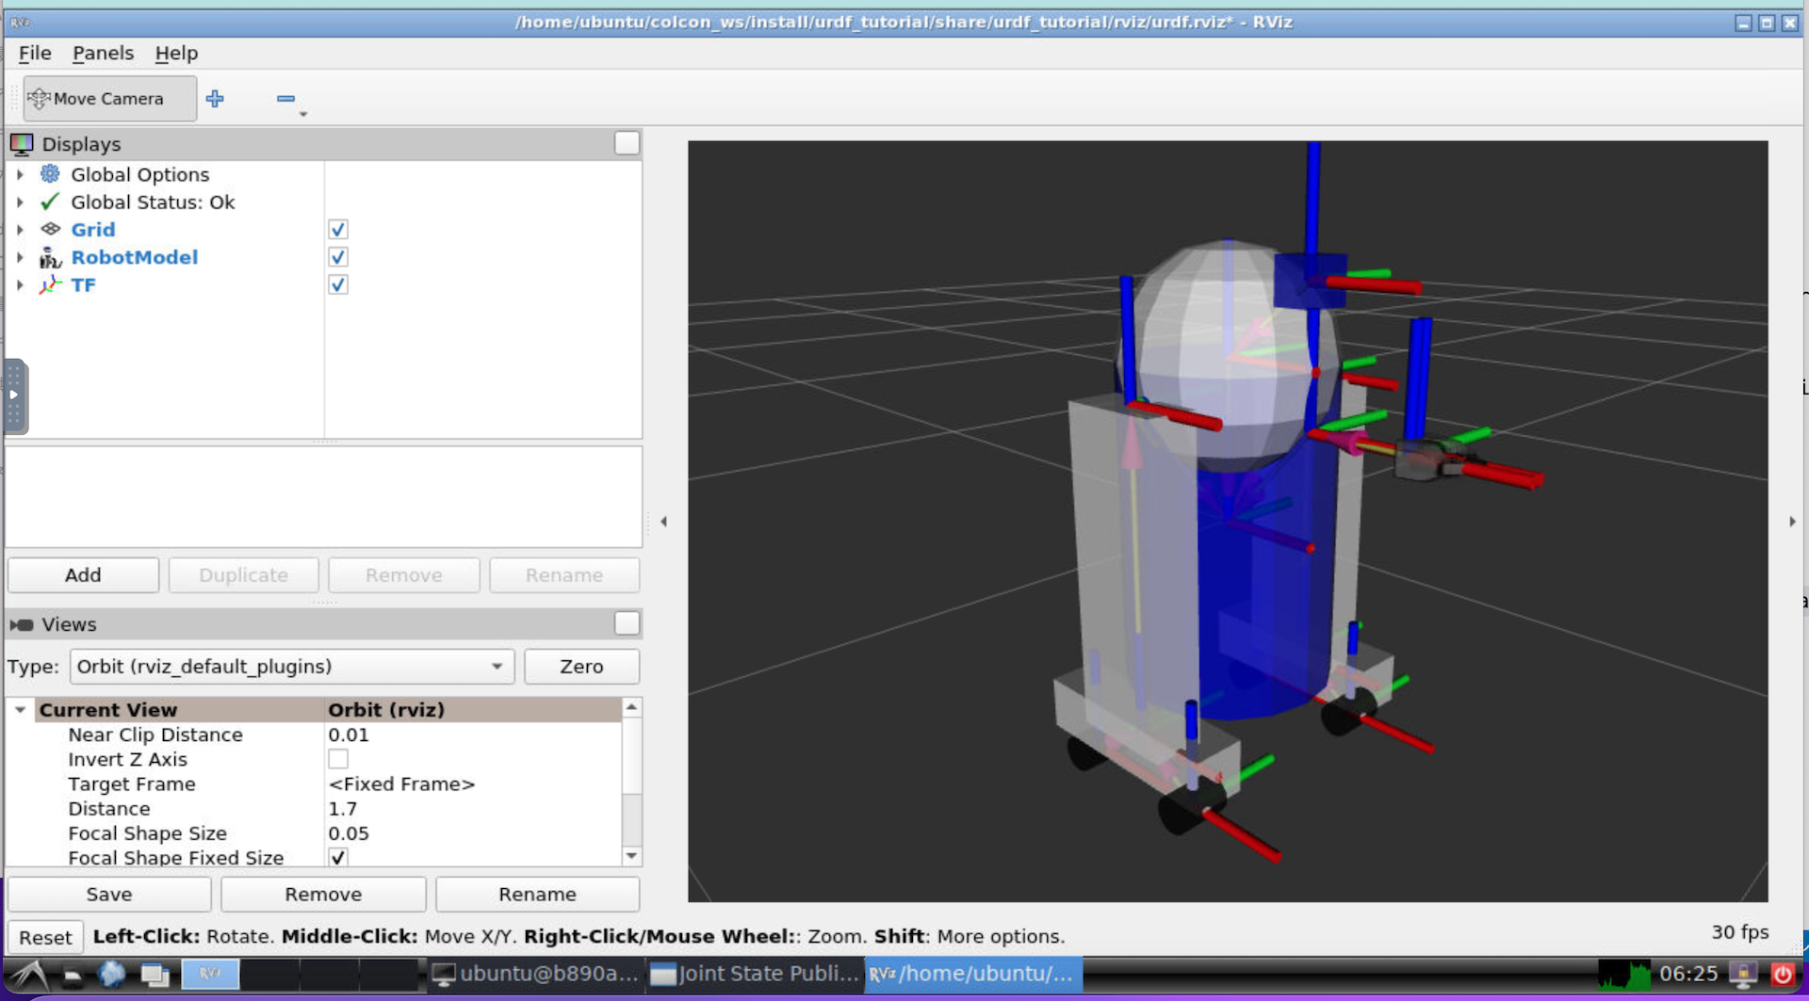Toggle the Focal Shape Fixed Size checkbox
The image size is (1809, 1001).
coord(338,857)
